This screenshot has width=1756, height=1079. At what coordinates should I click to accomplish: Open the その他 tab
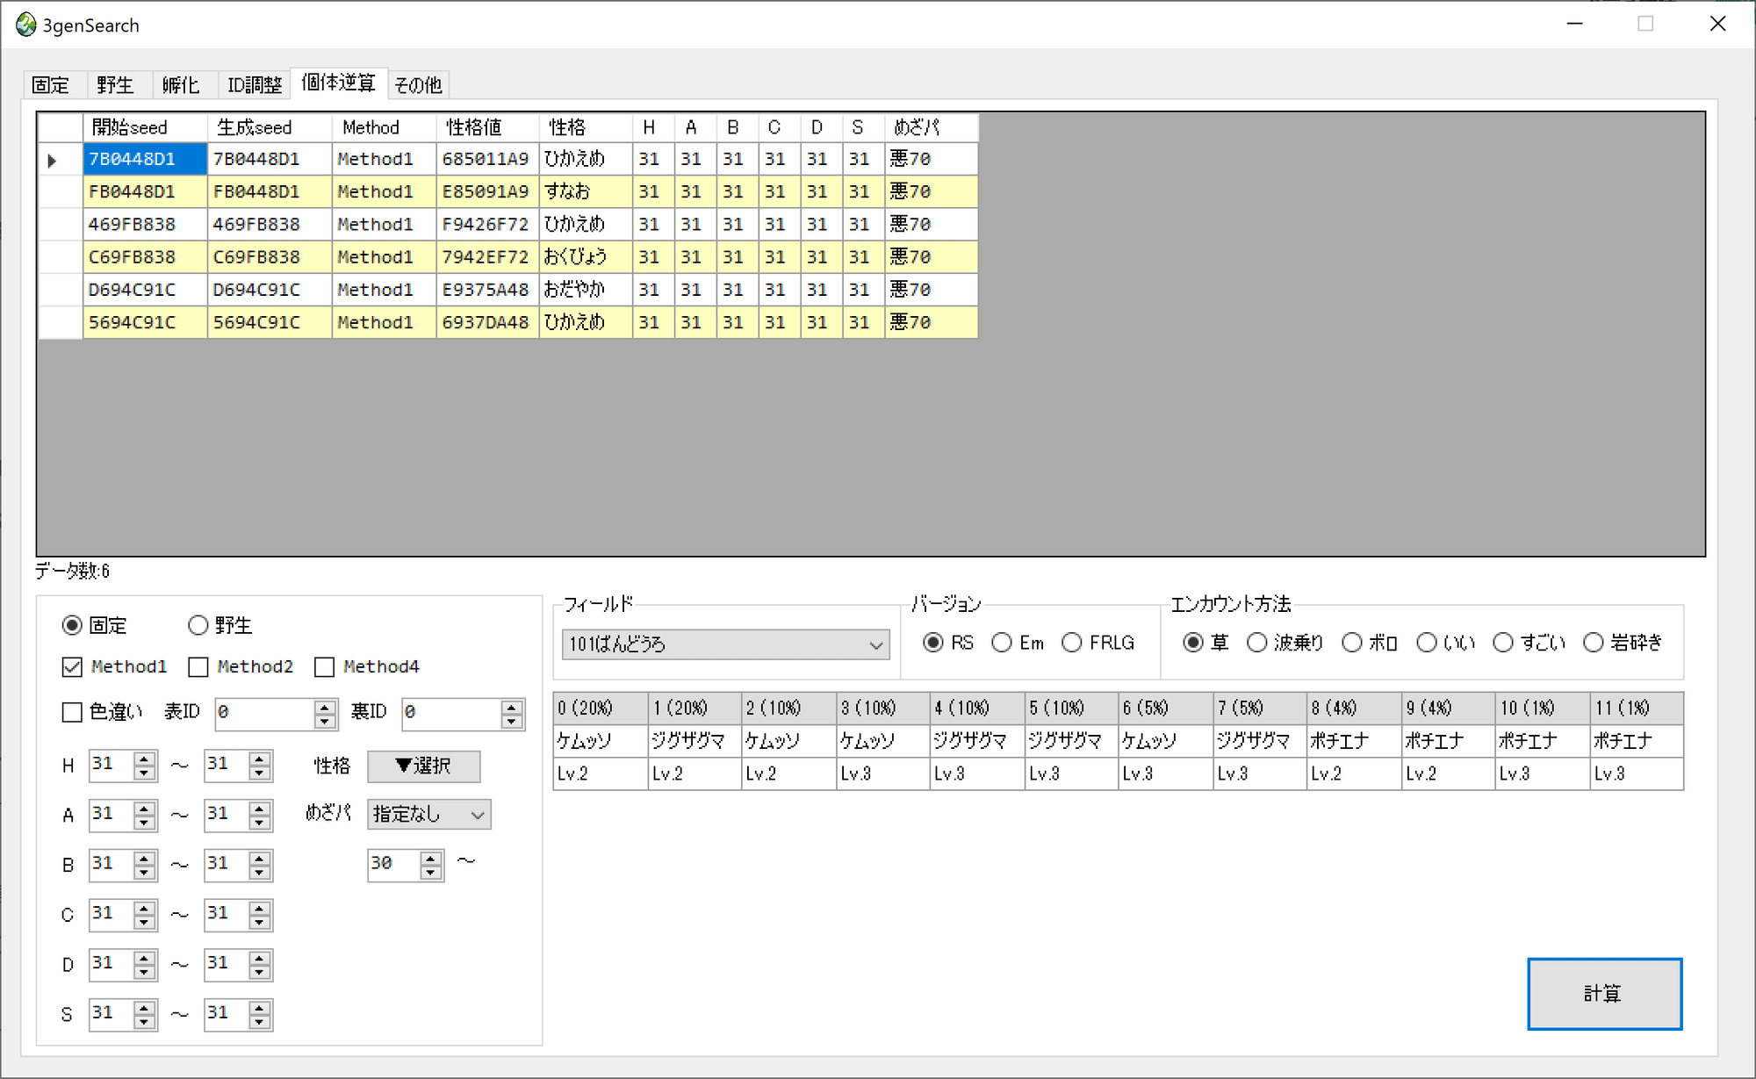[419, 84]
